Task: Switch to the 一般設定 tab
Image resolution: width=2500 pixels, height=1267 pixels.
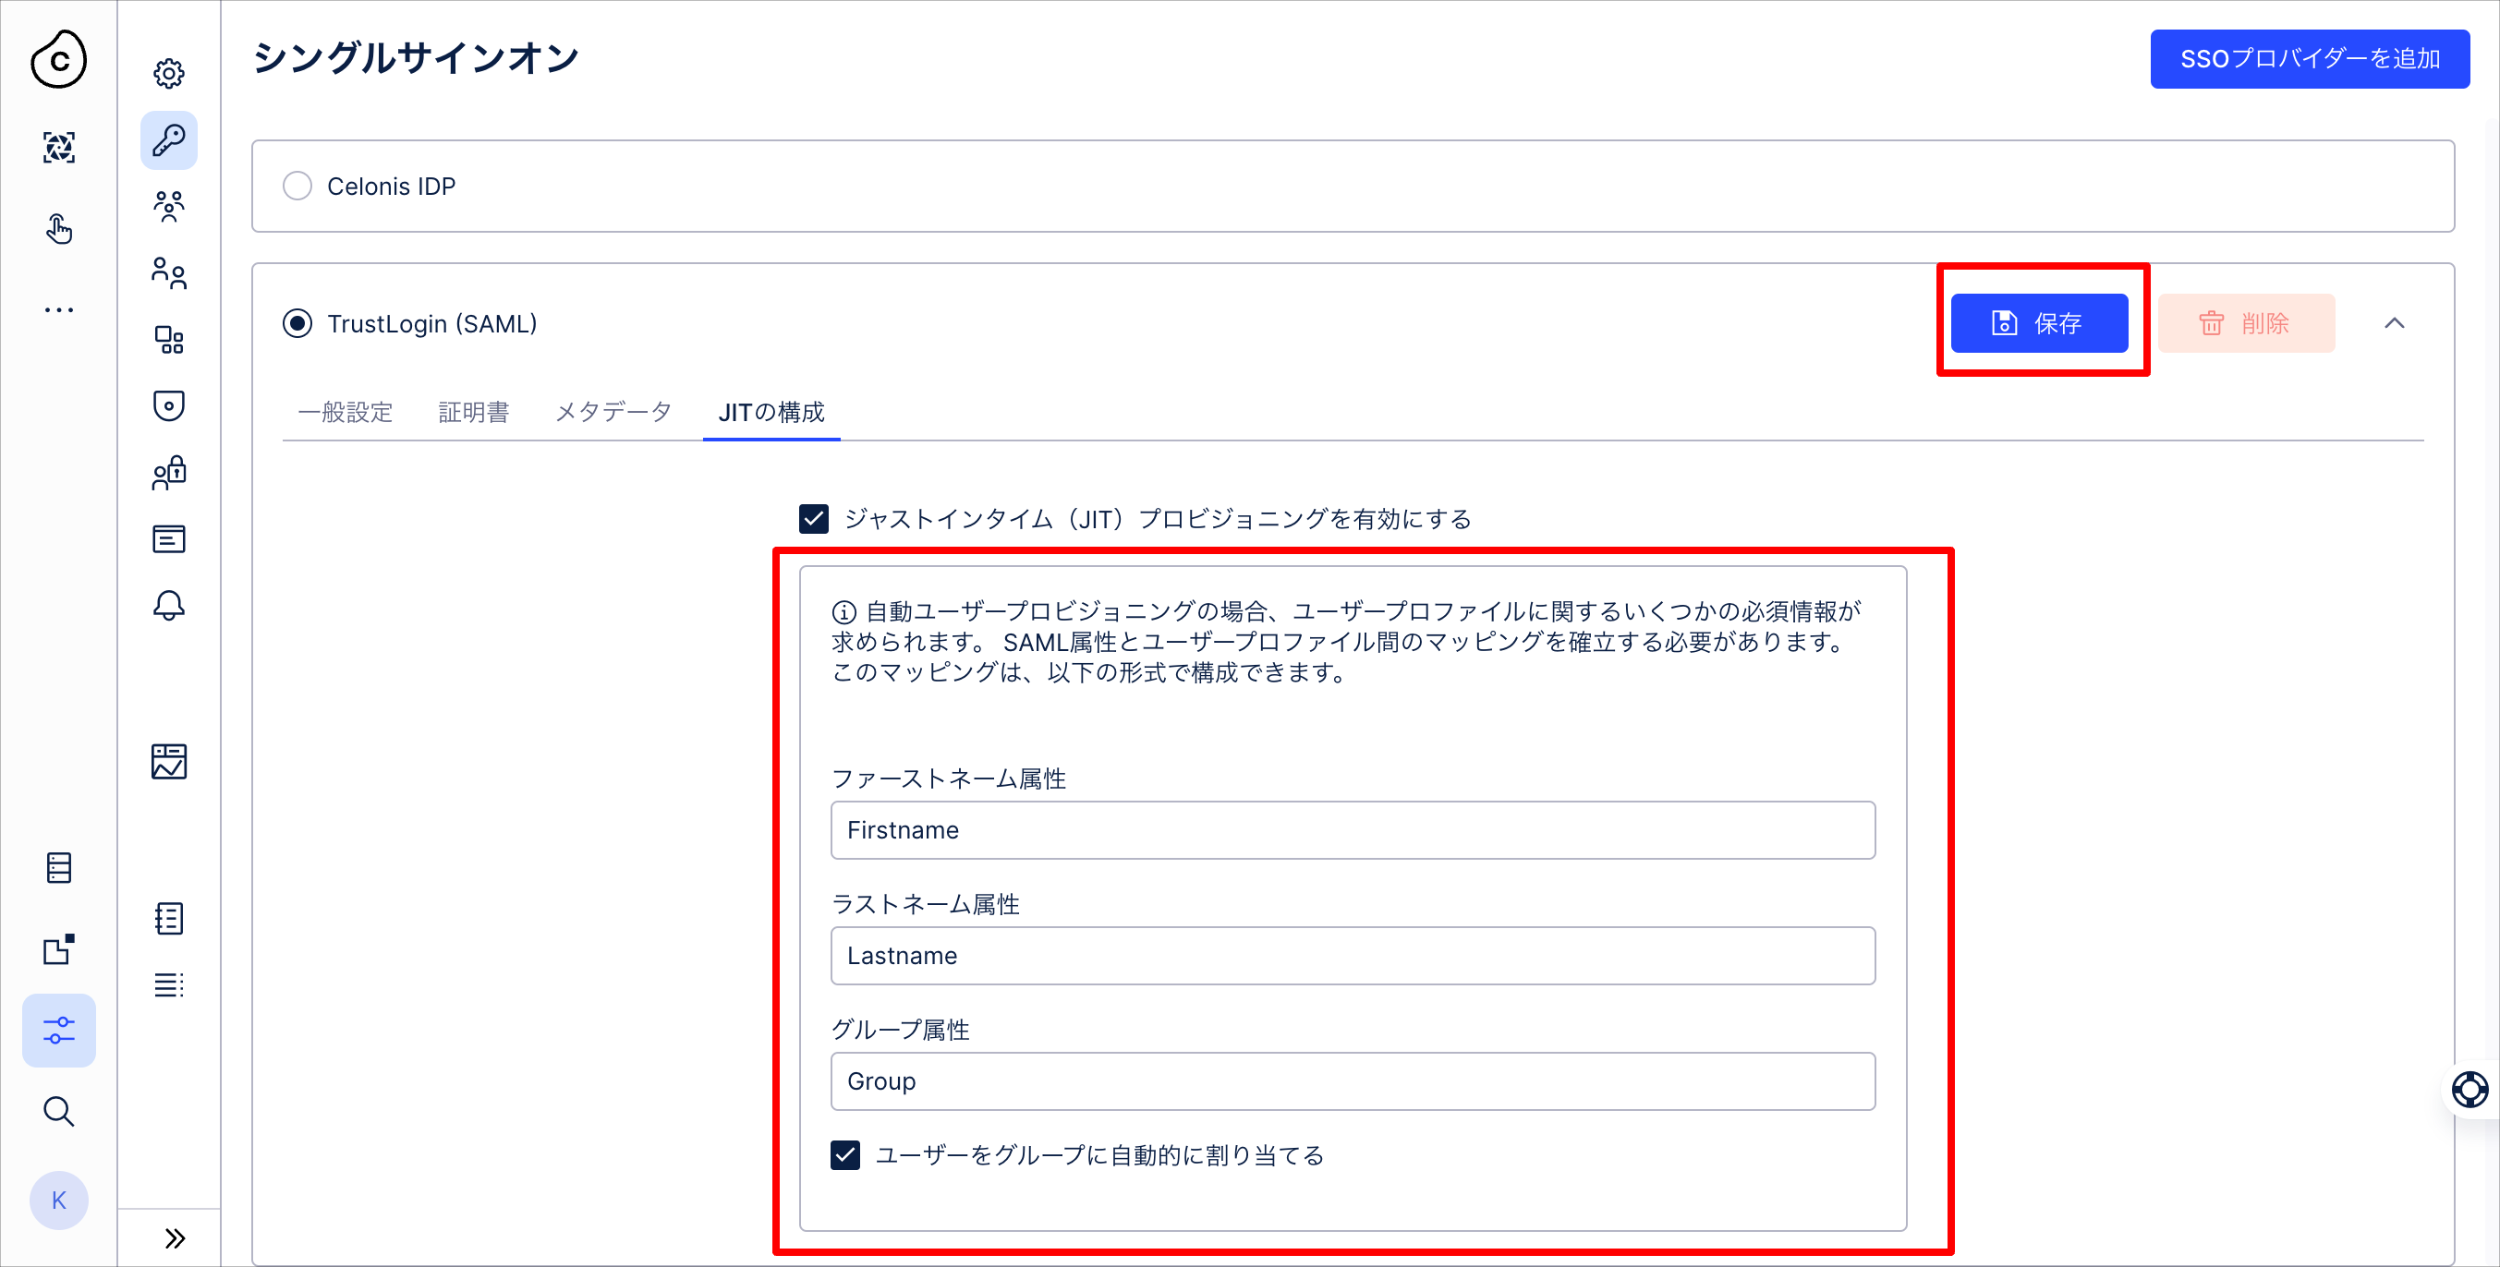Action: (346, 412)
